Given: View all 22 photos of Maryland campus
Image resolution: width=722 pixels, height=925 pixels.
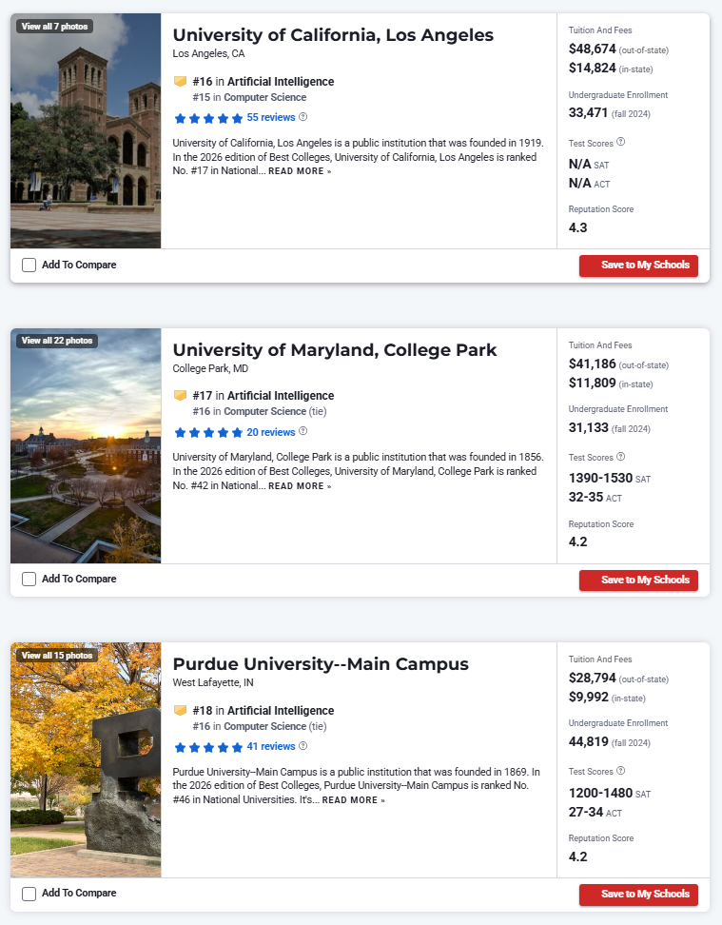Looking at the screenshot, I should [56, 340].
